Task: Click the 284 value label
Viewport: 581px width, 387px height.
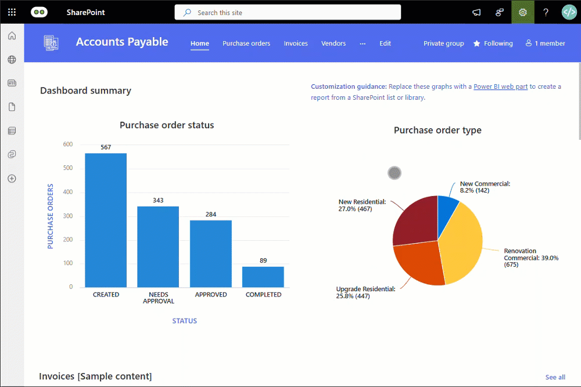Action: pos(211,214)
